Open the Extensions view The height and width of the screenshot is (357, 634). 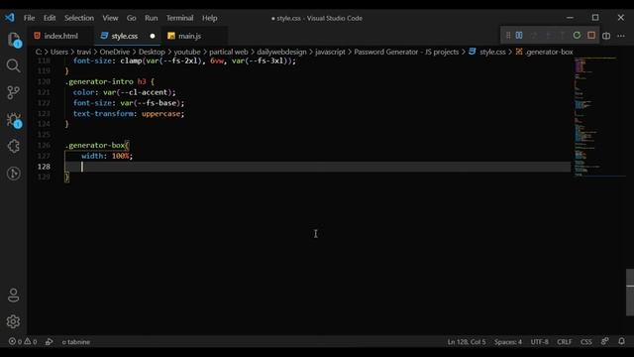pyautogui.click(x=13, y=146)
